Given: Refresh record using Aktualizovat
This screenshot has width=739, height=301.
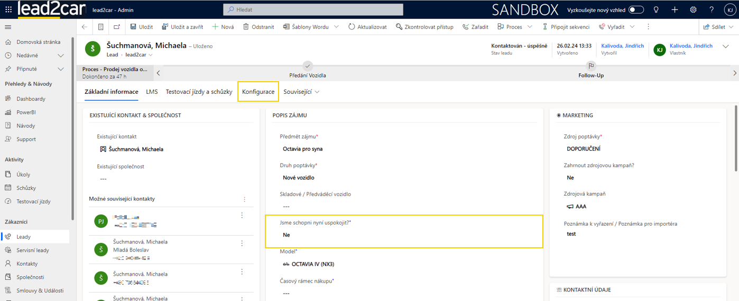Looking at the screenshot, I should tap(367, 27).
